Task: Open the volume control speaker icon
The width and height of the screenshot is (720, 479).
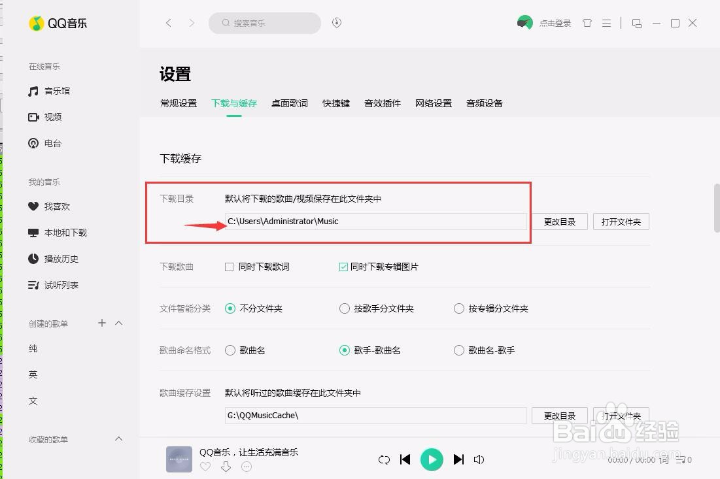Action: pos(479,459)
